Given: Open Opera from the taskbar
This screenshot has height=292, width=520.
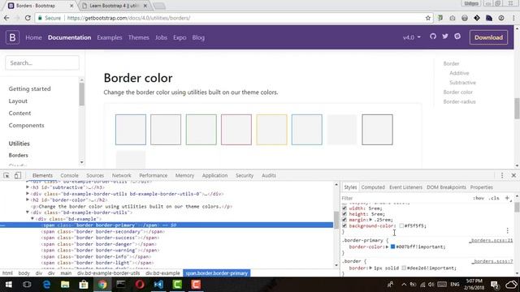Looking at the screenshot, I should pyautogui.click(x=140, y=285).
